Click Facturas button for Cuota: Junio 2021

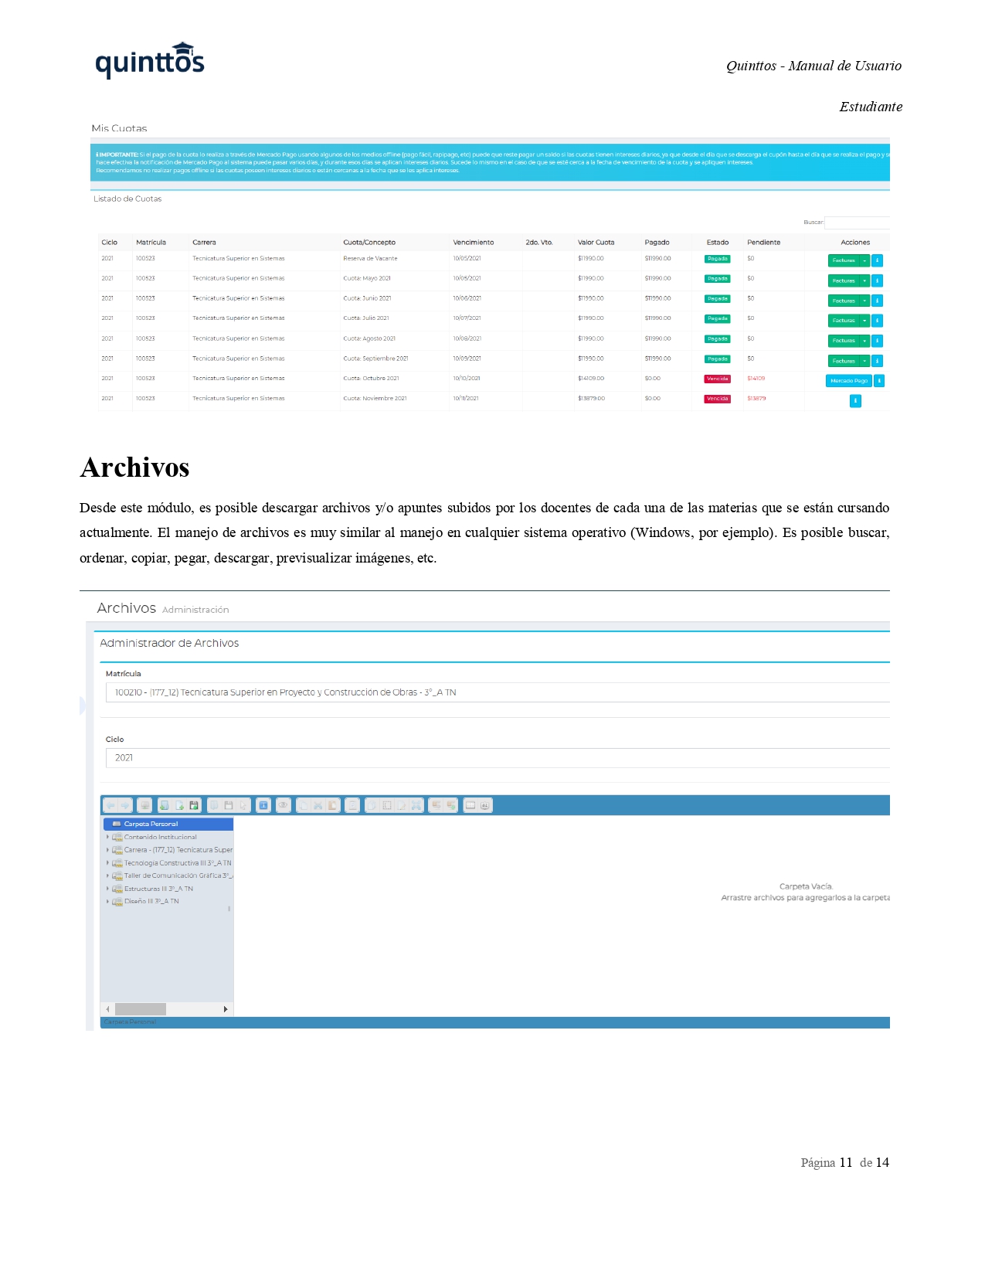[x=844, y=301]
